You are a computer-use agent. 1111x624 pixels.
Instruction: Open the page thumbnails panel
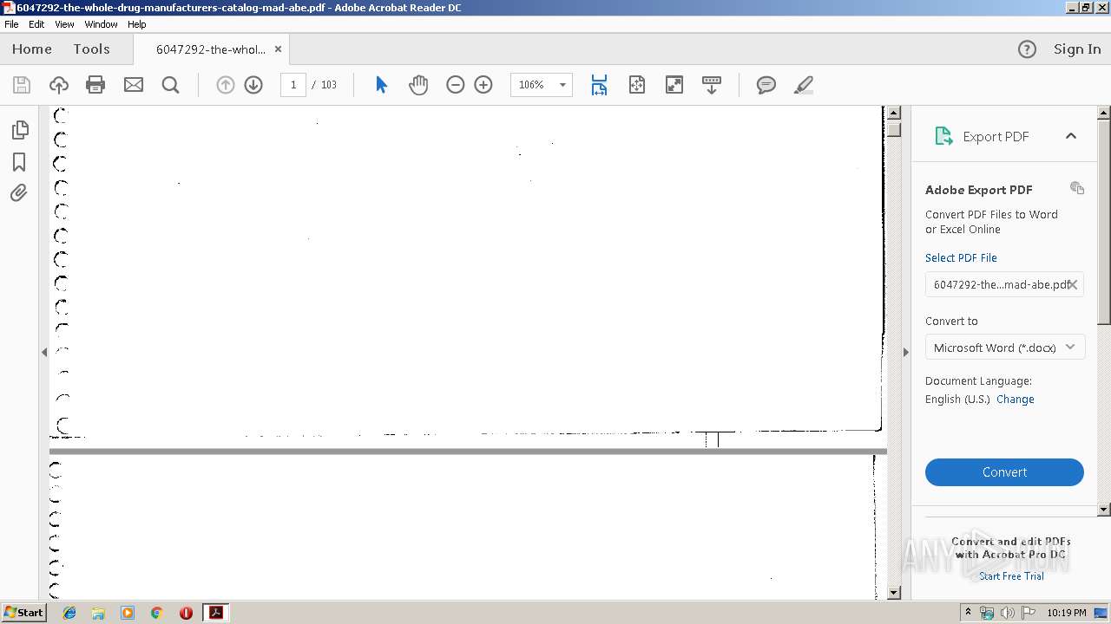pyautogui.click(x=19, y=130)
